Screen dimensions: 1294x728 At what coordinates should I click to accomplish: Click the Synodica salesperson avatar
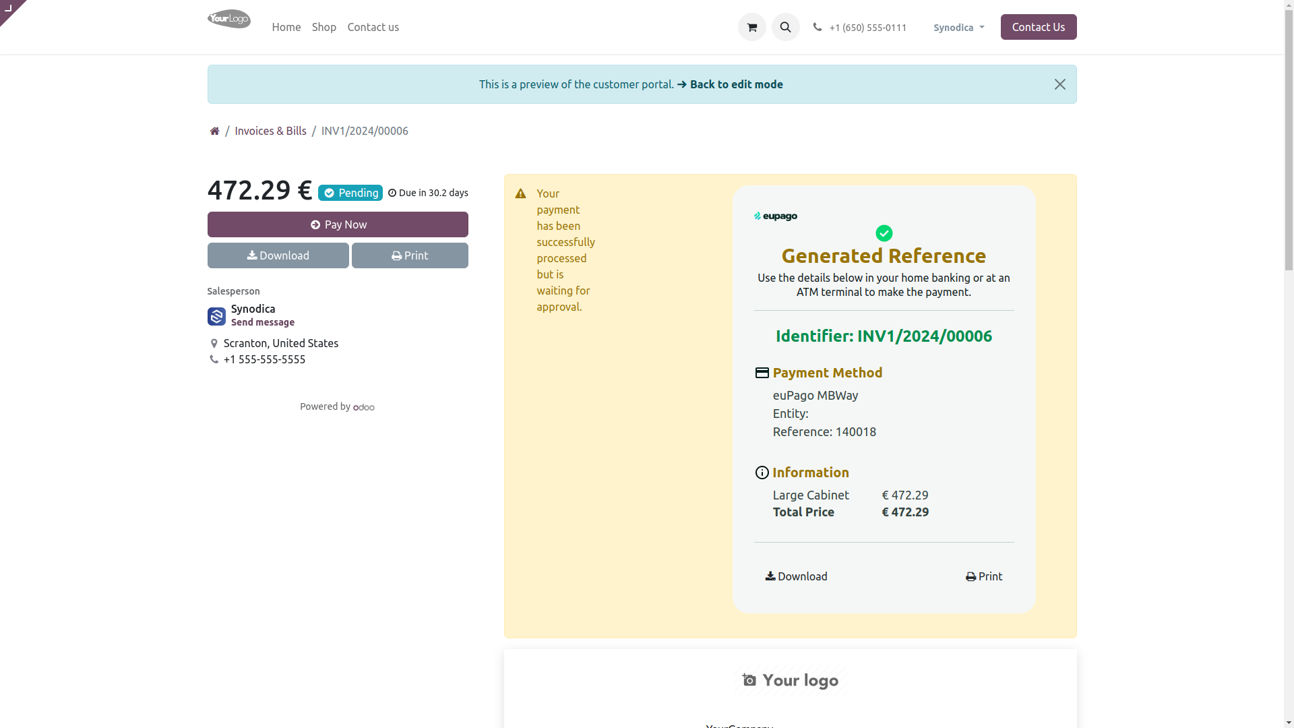tap(216, 316)
